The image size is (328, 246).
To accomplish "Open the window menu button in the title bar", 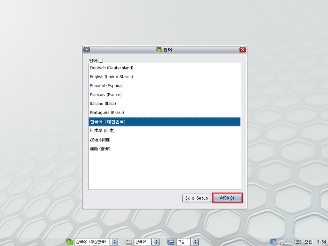I will pos(87,50).
